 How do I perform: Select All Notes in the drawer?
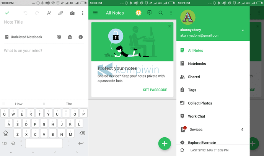pyautogui.click(x=213, y=51)
